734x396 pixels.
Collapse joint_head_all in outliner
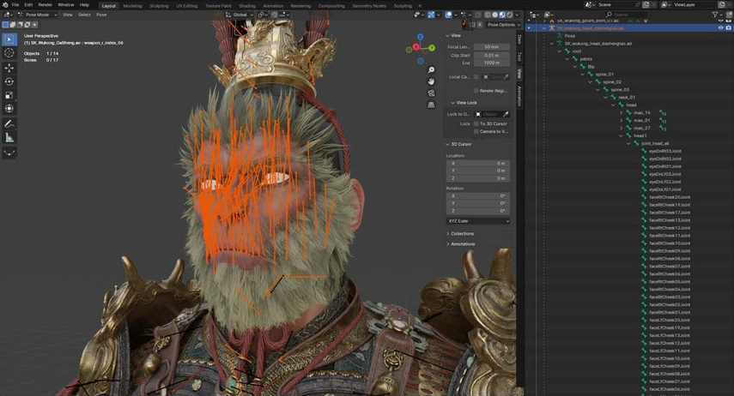point(628,143)
